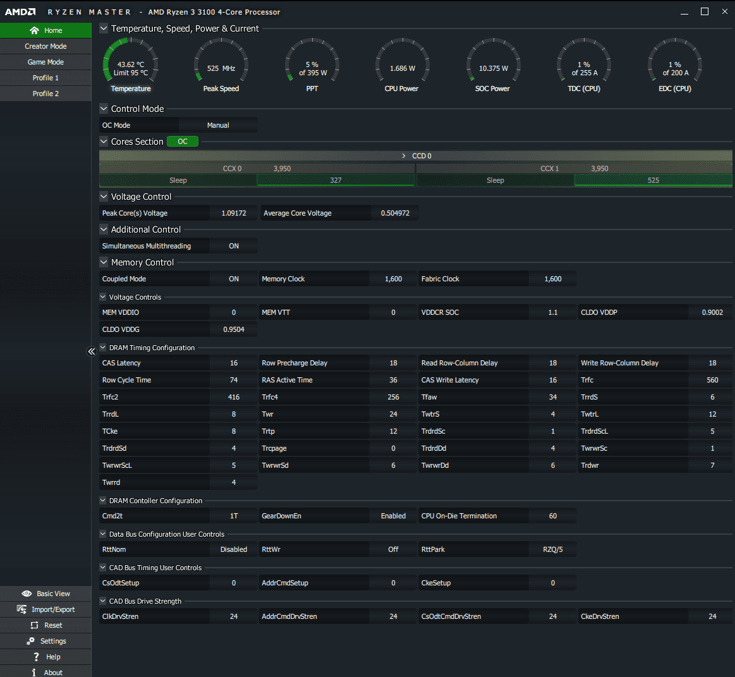Click core showing 525 MHz in CCX 1

click(x=653, y=180)
